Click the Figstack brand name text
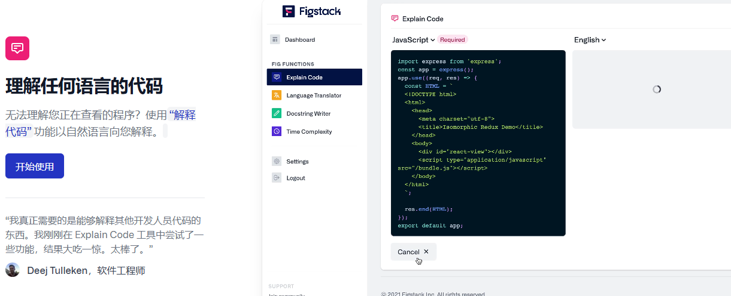This screenshot has width=731, height=296. click(320, 11)
